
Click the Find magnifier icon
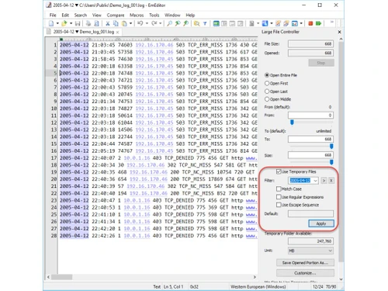pos(170,23)
